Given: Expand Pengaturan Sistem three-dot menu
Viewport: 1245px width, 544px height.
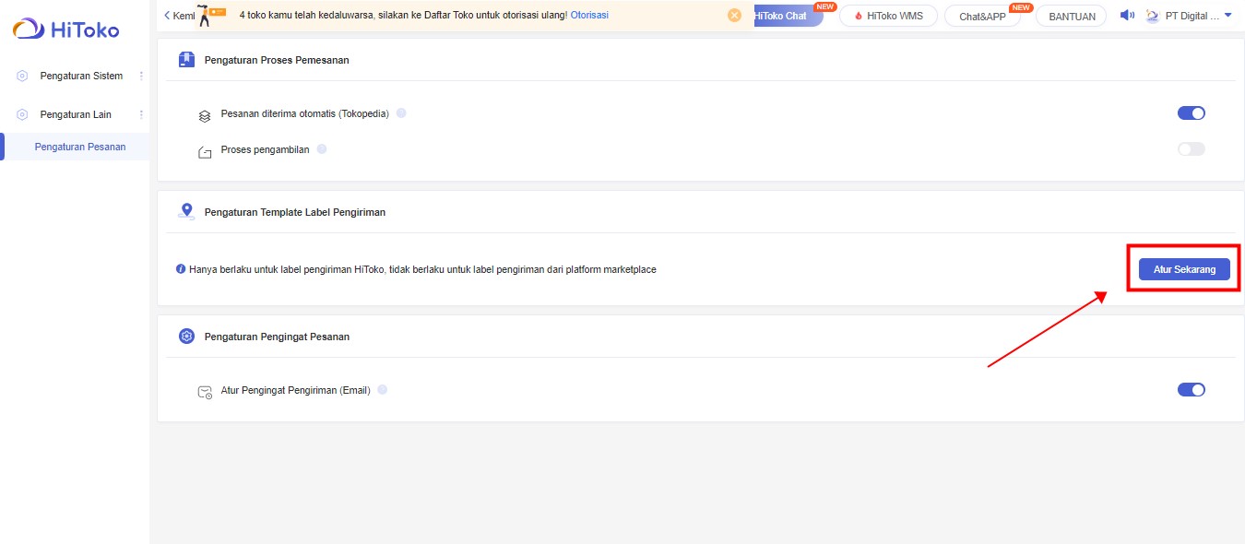Looking at the screenshot, I should coord(141,76).
